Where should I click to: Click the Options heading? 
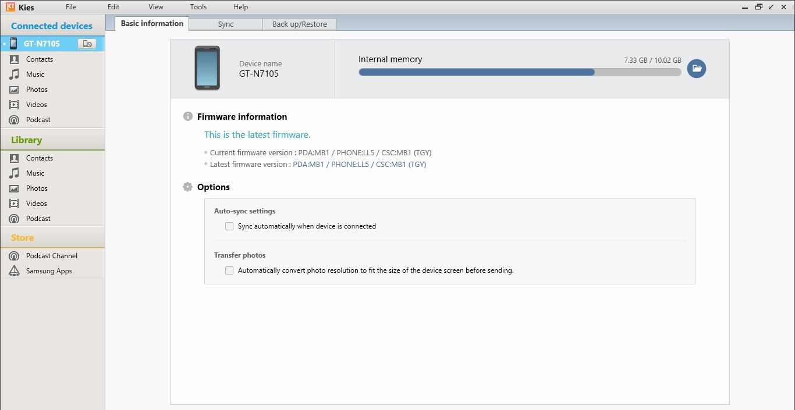click(214, 187)
